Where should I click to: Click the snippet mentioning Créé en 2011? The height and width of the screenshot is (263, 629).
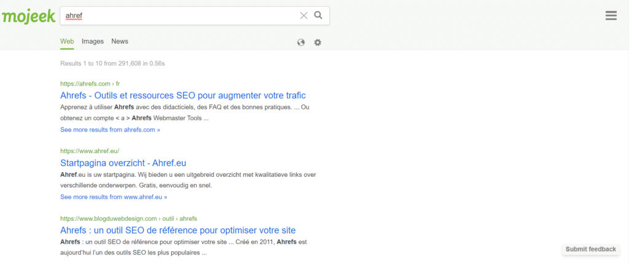click(x=184, y=248)
